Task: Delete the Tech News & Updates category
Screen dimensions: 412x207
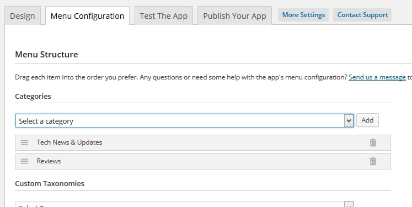Action: (373, 142)
